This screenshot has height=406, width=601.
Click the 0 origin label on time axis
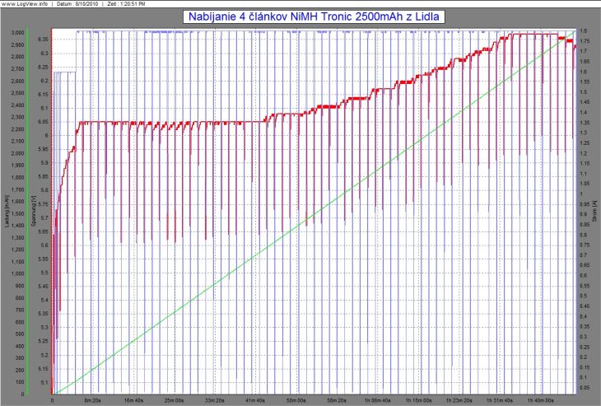53,399
